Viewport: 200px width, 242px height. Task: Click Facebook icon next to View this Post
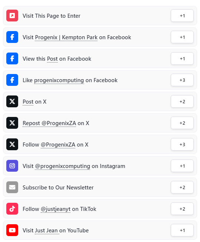(12, 58)
